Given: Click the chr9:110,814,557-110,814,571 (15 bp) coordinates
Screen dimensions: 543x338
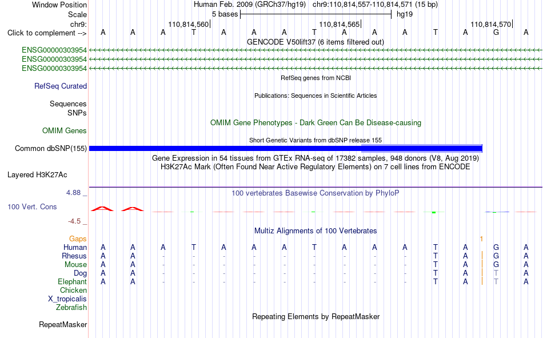Looking at the screenshot, I should pyautogui.click(x=375, y=5).
